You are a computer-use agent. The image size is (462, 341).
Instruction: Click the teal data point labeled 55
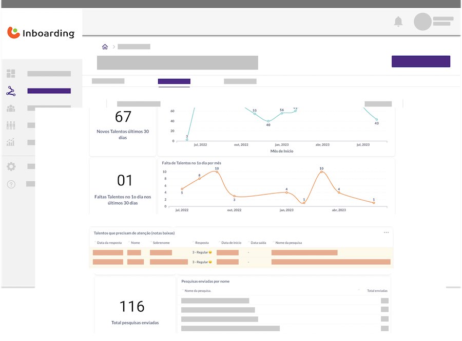coord(255,114)
